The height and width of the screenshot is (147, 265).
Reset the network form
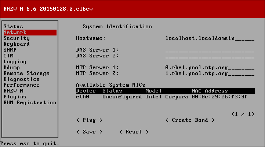(134, 132)
